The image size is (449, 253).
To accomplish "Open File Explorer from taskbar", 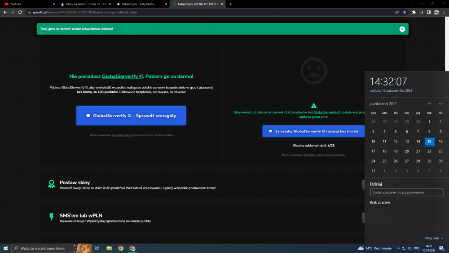I will point(109,248).
